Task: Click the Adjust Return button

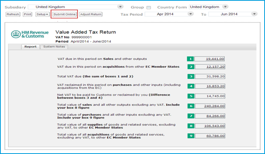Action: pos(91,14)
